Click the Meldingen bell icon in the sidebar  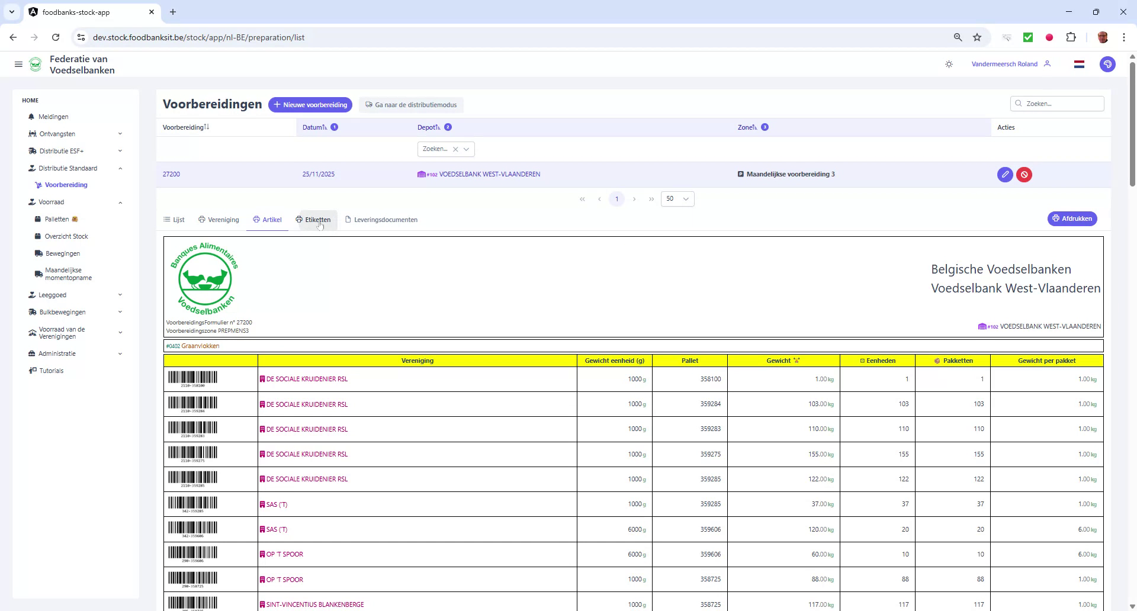coord(31,117)
